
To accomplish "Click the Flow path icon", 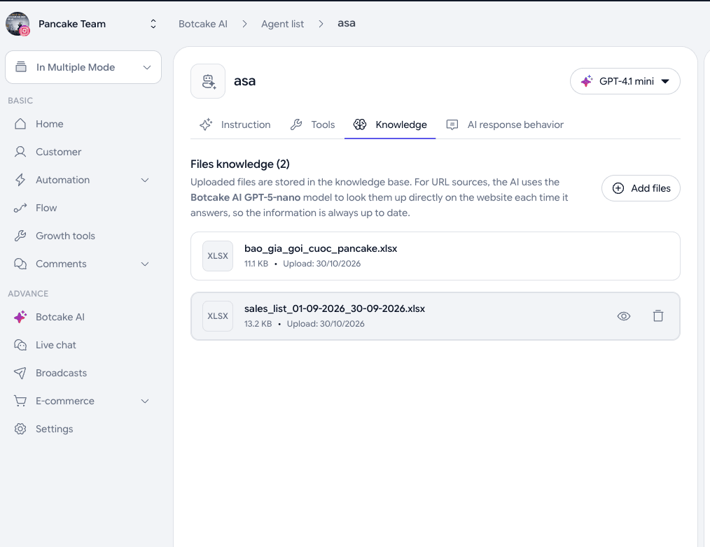I will click(x=20, y=208).
